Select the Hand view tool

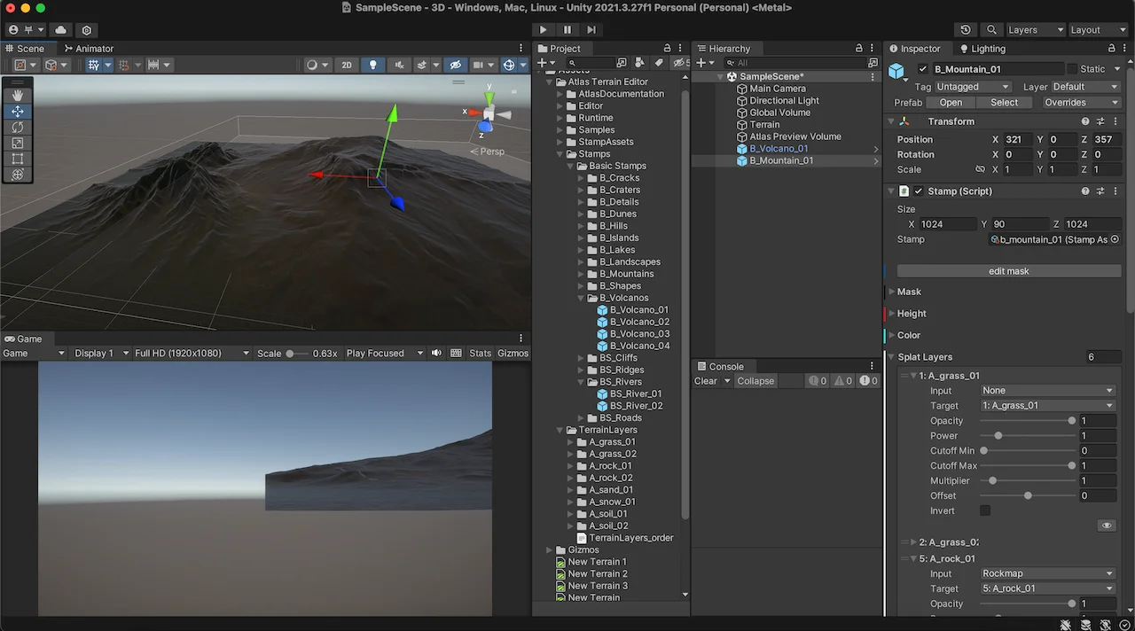click(18, 96)
